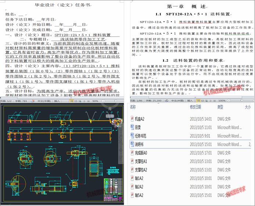The height and width of the screenshot is (206, 255).
Task: Click the title block in CAD drawing
Action: tap(113, 189)
